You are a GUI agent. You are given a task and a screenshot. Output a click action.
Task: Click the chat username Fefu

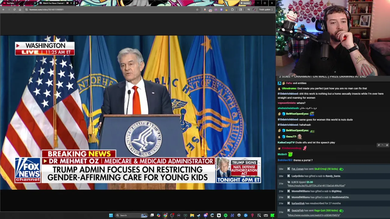[x=289, y=83]
